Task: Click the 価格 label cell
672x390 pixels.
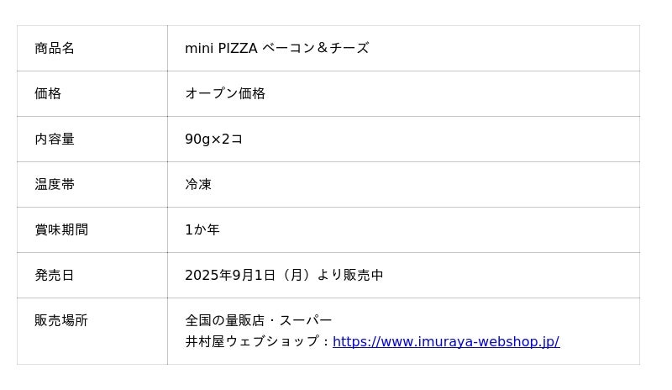Action: coord(48,93)
